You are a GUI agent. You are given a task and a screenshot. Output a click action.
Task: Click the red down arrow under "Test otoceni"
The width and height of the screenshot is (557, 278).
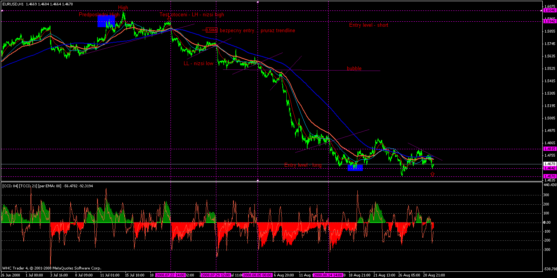click(169, 19)
